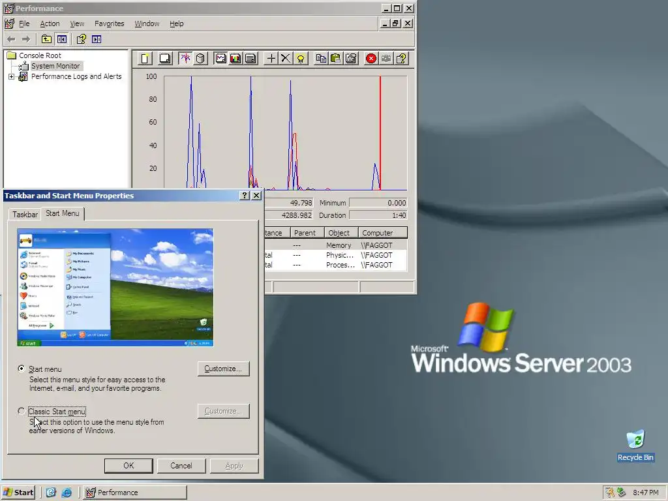Click the Parent column header

point(307,233)
